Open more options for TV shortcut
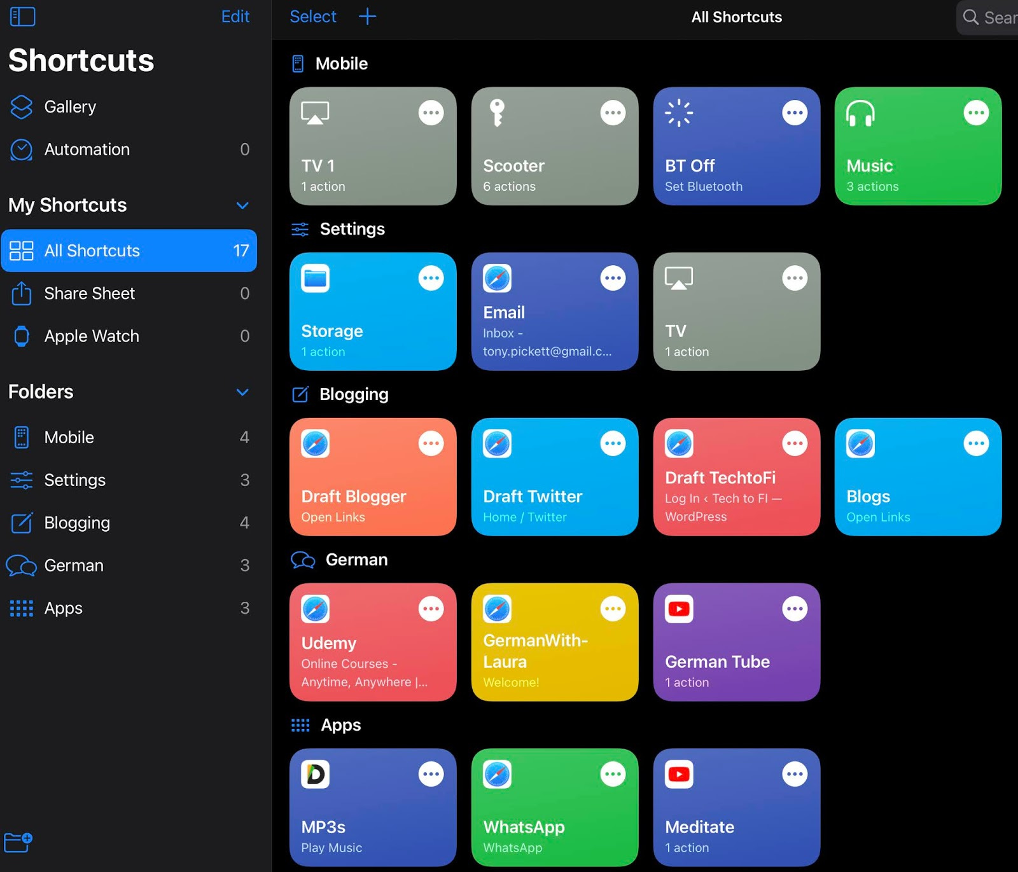The height and width of the screenshot is (872, 1018). 795,278
